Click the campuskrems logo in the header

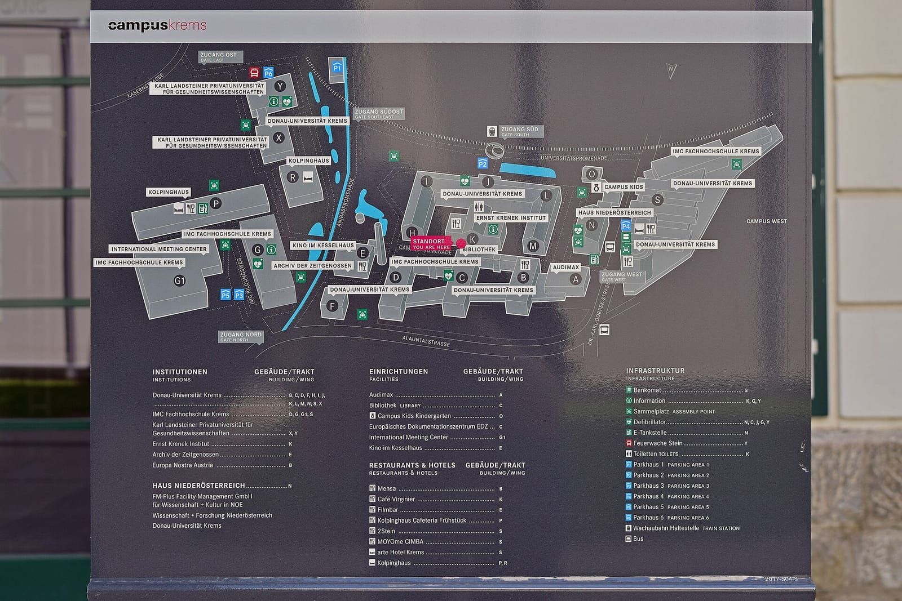[157, 25]
